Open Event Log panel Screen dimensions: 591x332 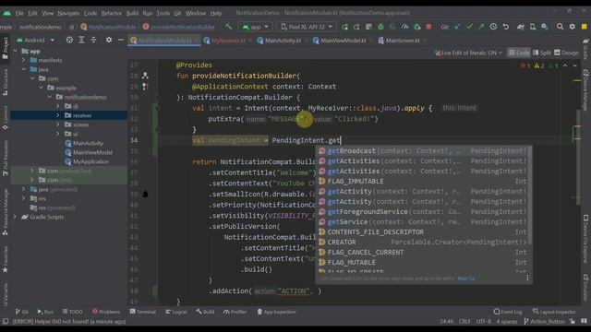(508, 312)
